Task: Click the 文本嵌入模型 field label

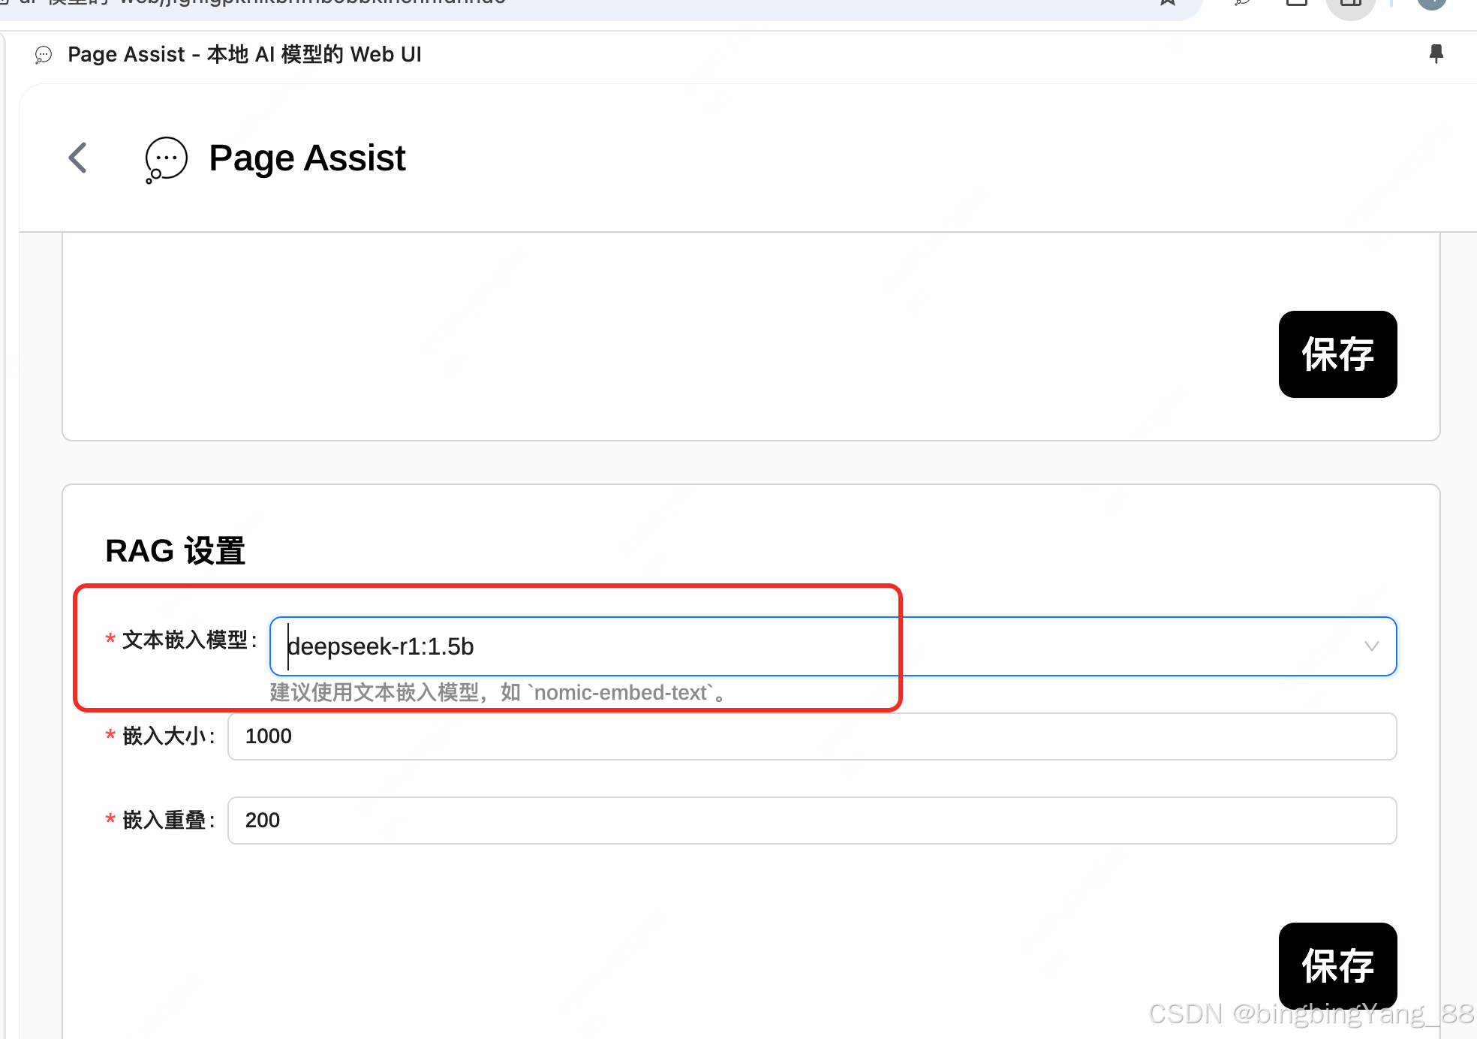Action: point(185,640)
